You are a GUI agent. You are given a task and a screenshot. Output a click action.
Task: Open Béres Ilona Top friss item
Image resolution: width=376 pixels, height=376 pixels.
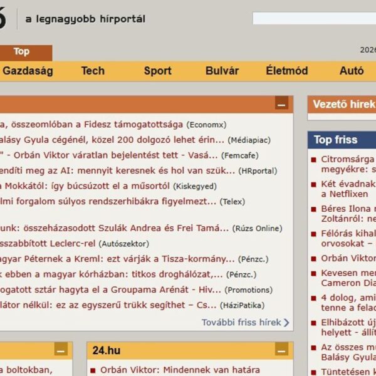[348, 214]
